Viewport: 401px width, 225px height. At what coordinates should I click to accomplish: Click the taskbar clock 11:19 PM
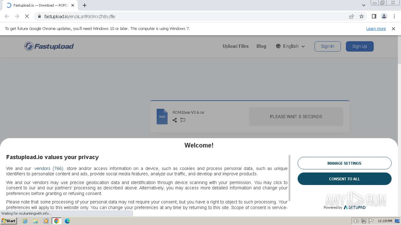(385, 221)
